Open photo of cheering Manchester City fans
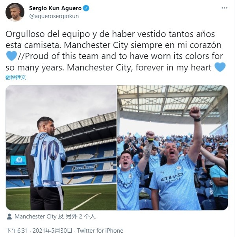Image resolution: width=235 pixels, height=237 pixels. (172, 148)
